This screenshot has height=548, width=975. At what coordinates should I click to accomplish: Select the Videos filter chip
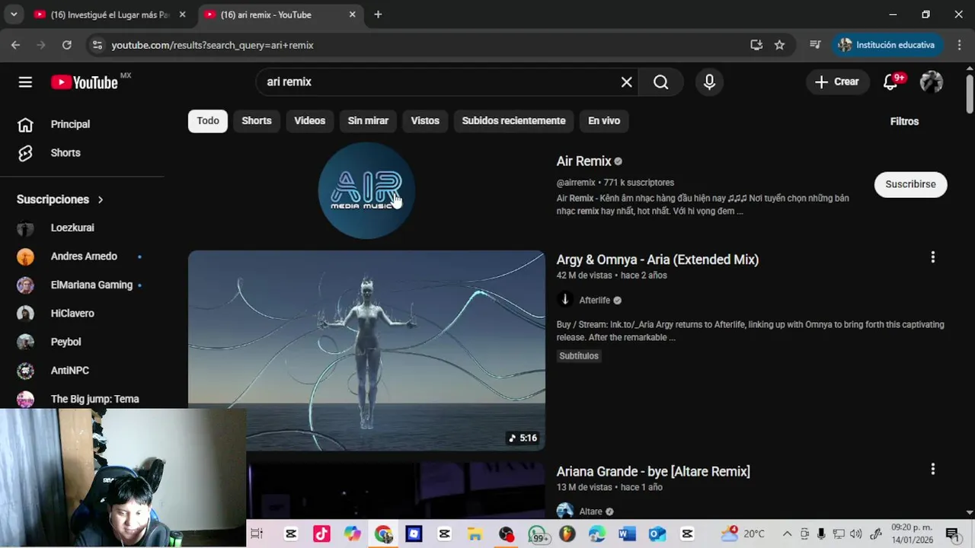(309, 121)
